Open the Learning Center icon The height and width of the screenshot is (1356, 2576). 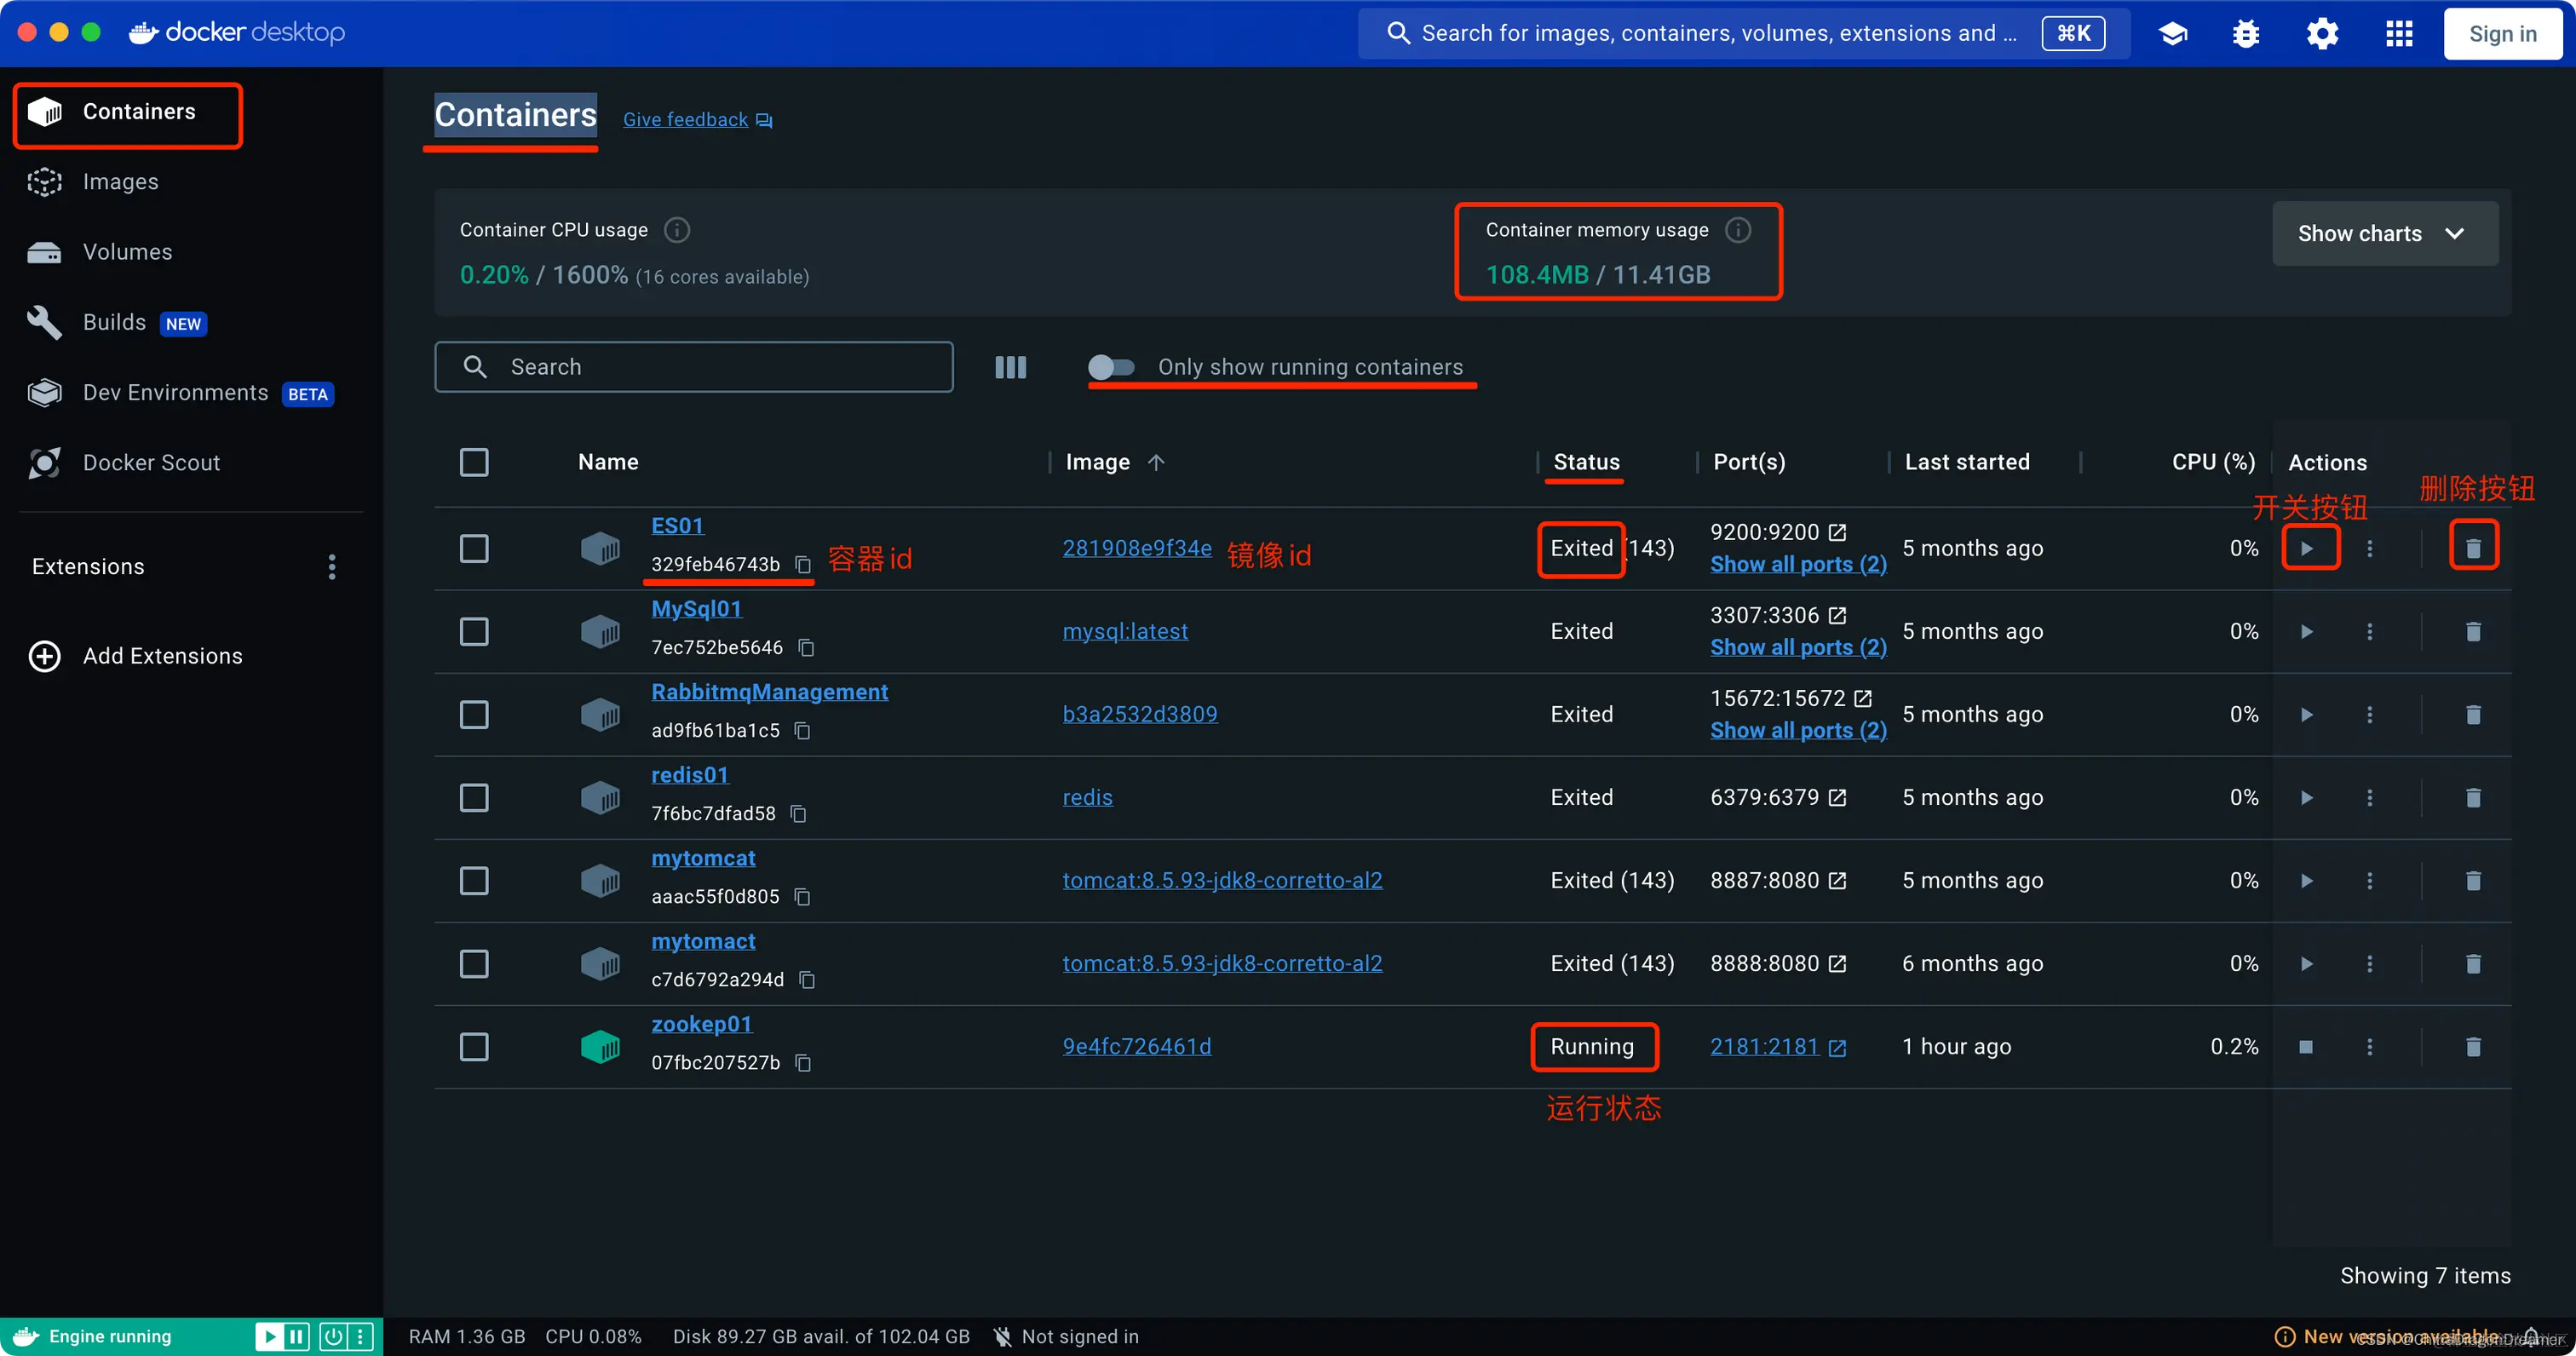(x=2172, y=34)
